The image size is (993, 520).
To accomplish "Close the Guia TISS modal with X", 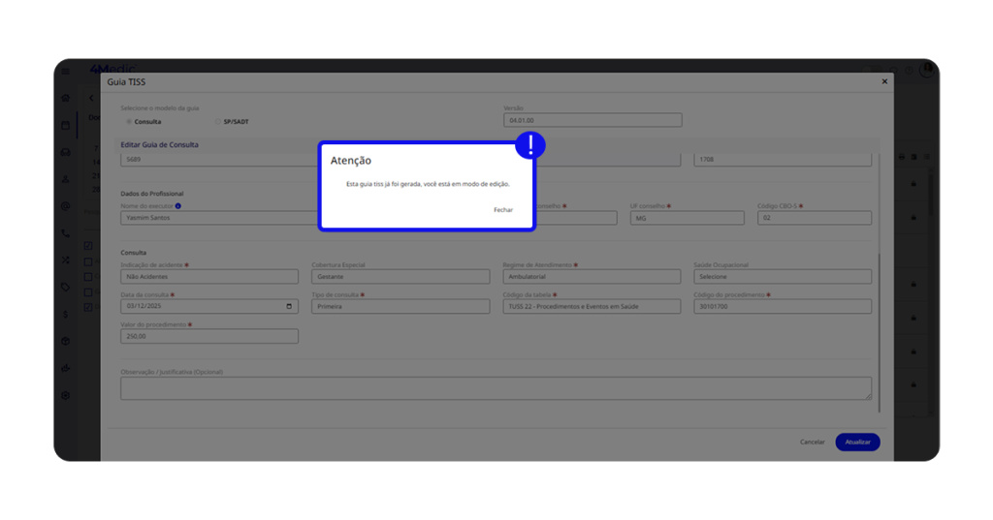I will pos(884,82).
